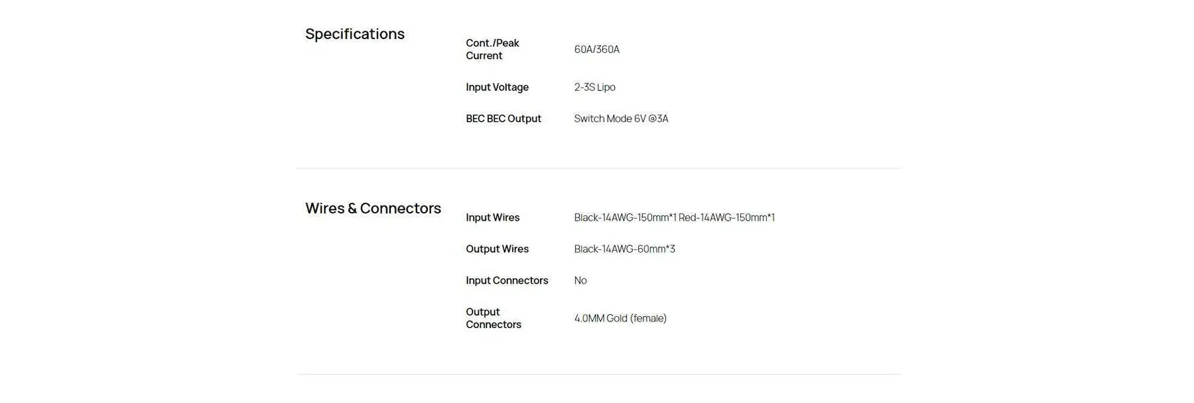Click the Switch Mode 6V @3A value
The height and width of the screenshot is (403, 1194).
click(621, 119)
